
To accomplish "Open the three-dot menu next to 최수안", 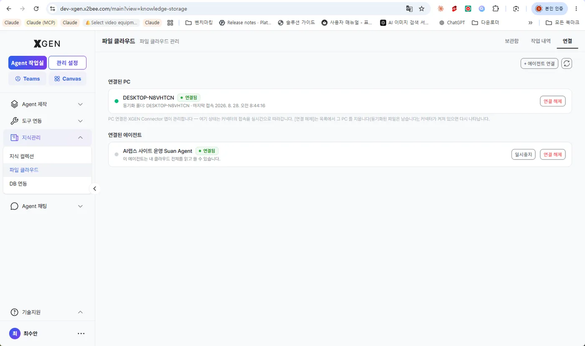I will [81, 333].
